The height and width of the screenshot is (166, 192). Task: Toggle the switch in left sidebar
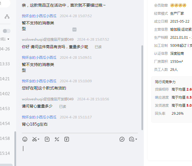[x=7, y=31]
